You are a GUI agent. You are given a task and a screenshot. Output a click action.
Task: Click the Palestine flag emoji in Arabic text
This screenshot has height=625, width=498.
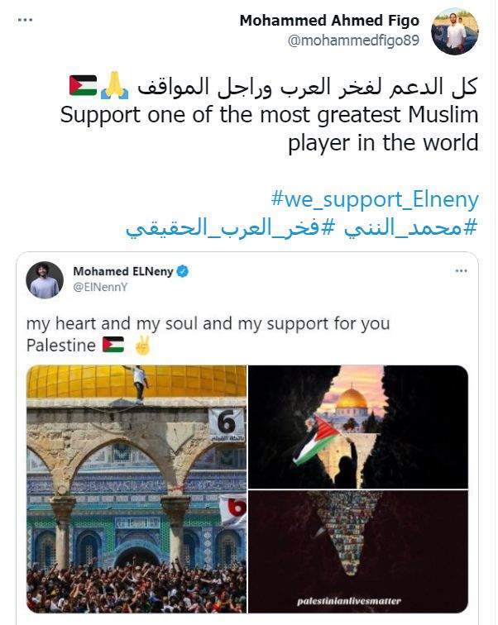(83, 86)
